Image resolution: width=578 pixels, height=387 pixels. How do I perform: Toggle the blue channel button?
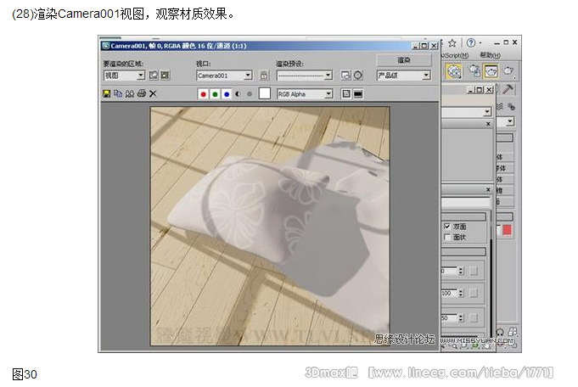(x=227, y=94)
